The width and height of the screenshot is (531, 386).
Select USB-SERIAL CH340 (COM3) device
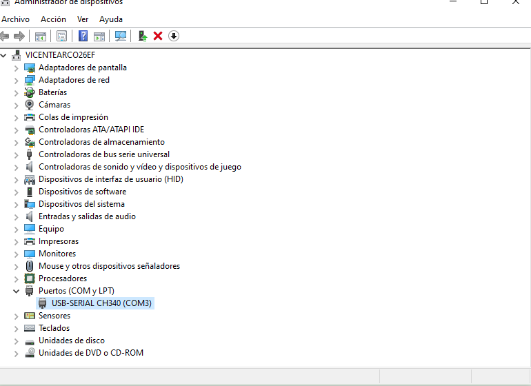[101, 303]
